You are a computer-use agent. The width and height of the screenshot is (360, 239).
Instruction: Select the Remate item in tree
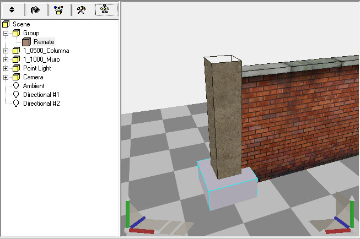pos(44,42)
